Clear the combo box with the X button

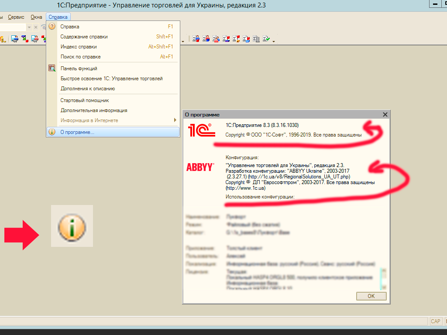coord(36,27)
